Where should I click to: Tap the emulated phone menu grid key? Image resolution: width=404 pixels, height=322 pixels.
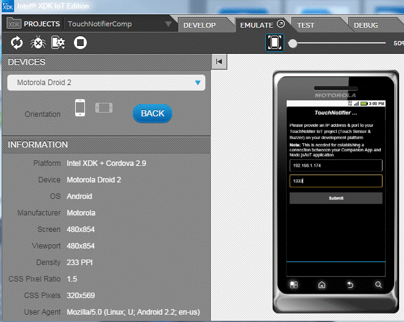point(294,285)
